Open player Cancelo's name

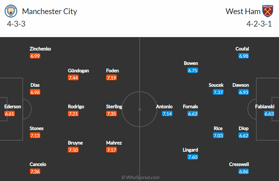click(38, 164)
